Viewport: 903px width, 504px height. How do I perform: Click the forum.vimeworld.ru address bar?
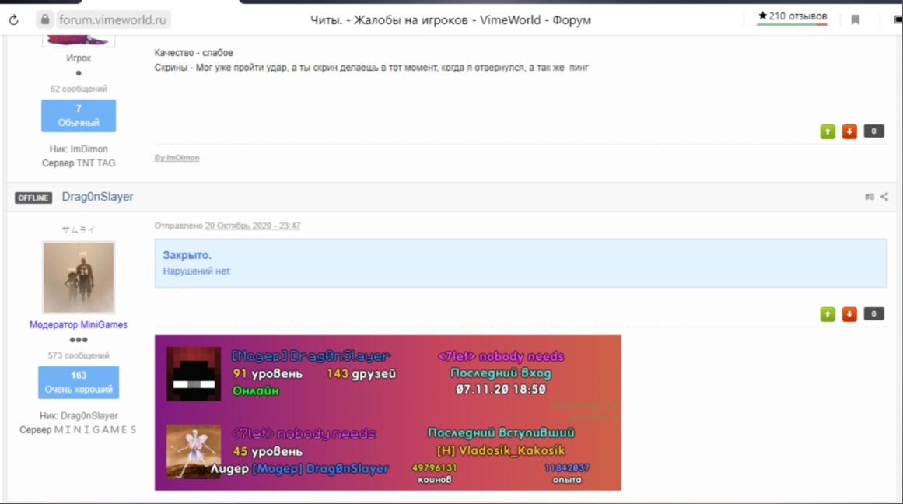tap(114, 19)
